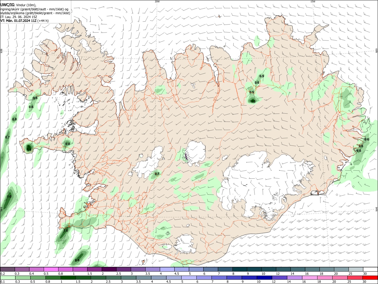Viewport: 378px width, 284px height.
Task: Pick the 14 grey-teal snow legend swatch
Action: [x=297, y=269]
